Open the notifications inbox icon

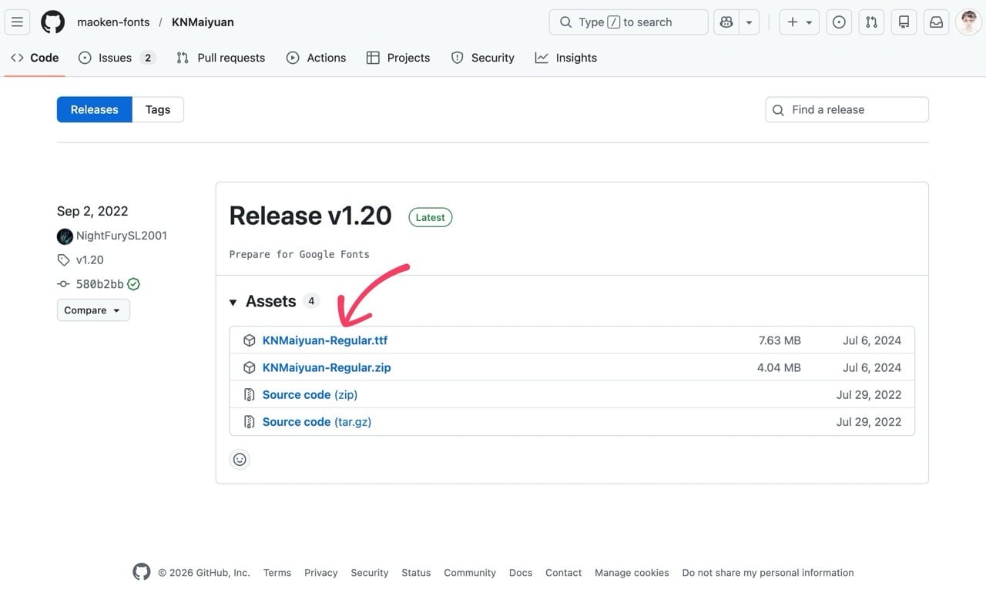coord(936,22)
